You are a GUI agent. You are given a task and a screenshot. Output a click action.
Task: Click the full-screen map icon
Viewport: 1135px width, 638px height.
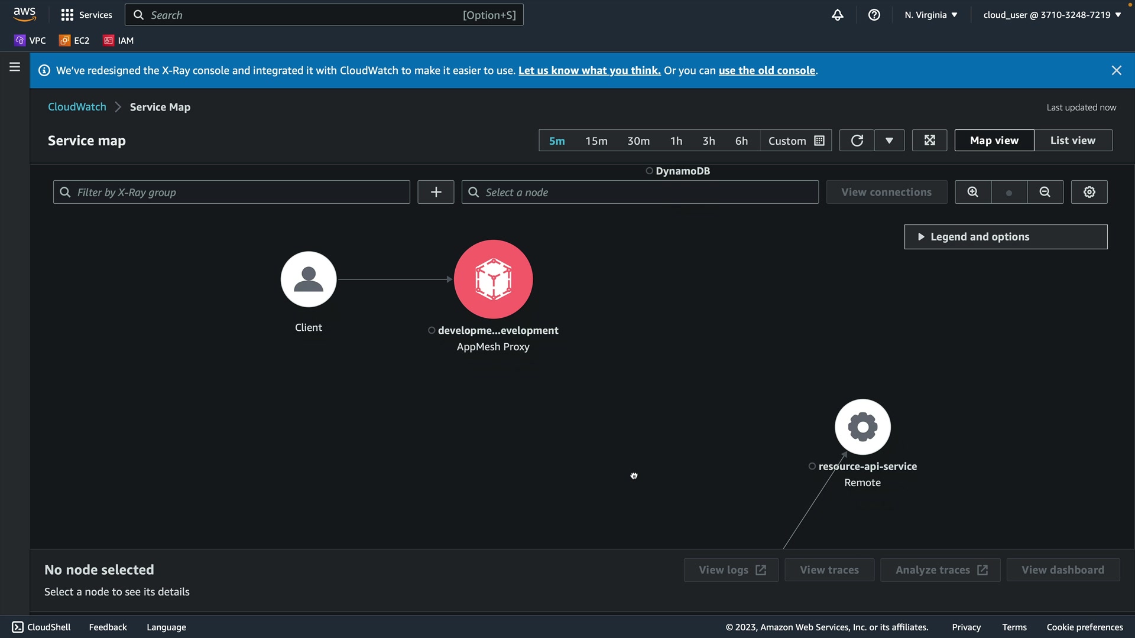click(x=929, y=141)
